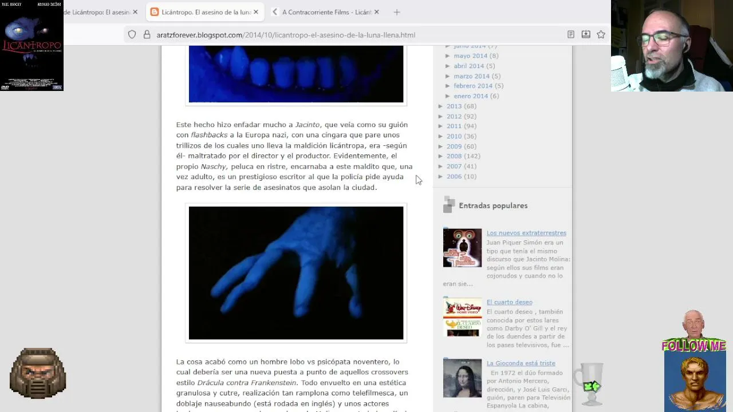Select the active Licántropo. El asesino de la luna tab

pyautogui.click(x=205, y=12)
